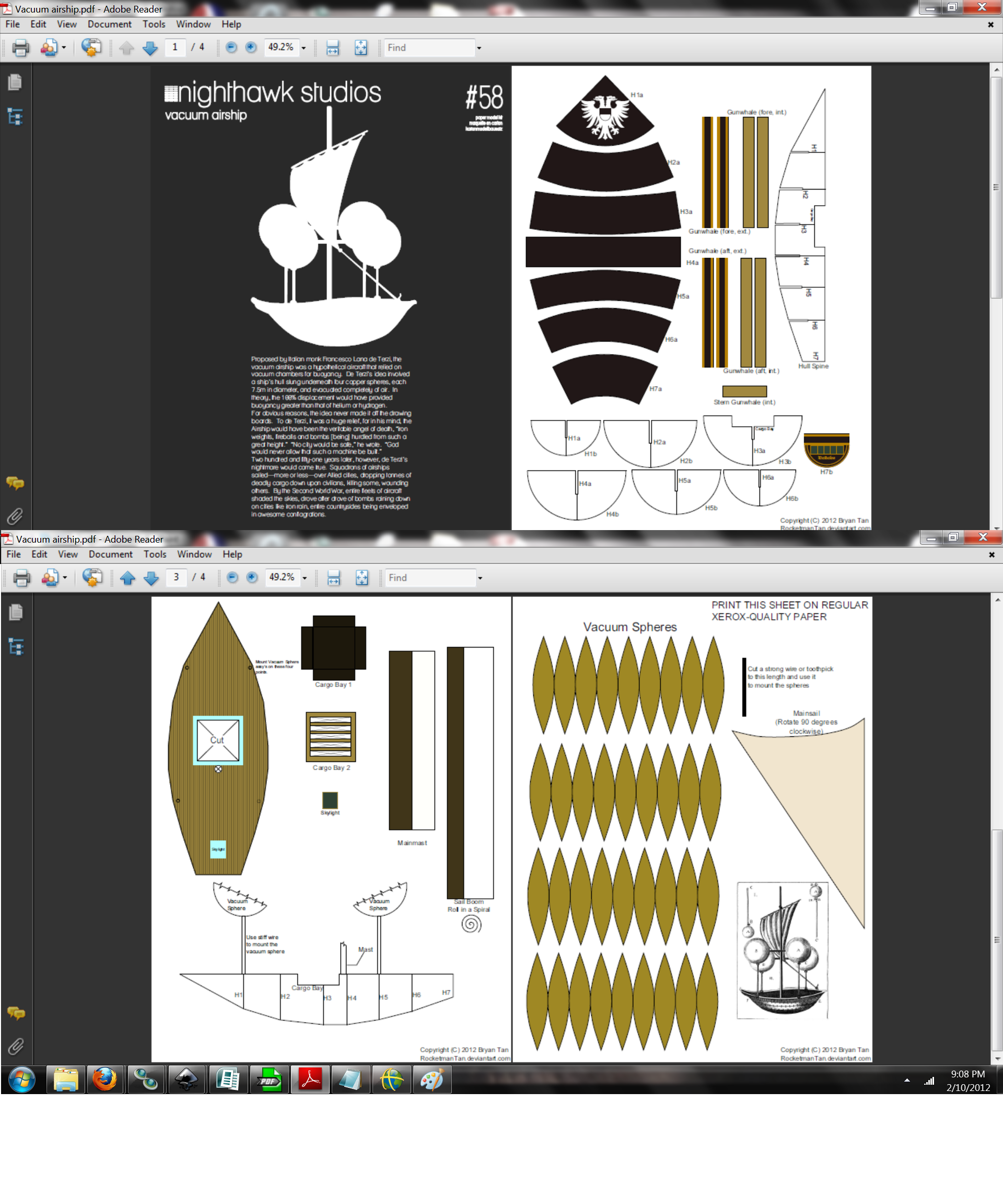
Task: Open the Pages thumbnail panel
Action: [x=15, y=81]
